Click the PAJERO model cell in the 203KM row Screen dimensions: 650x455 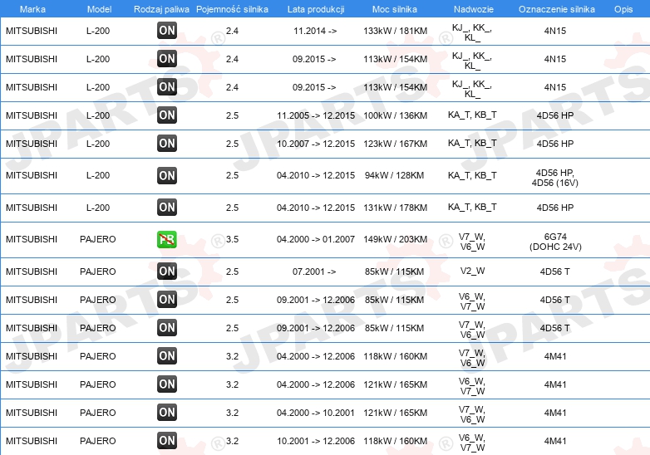98,239
